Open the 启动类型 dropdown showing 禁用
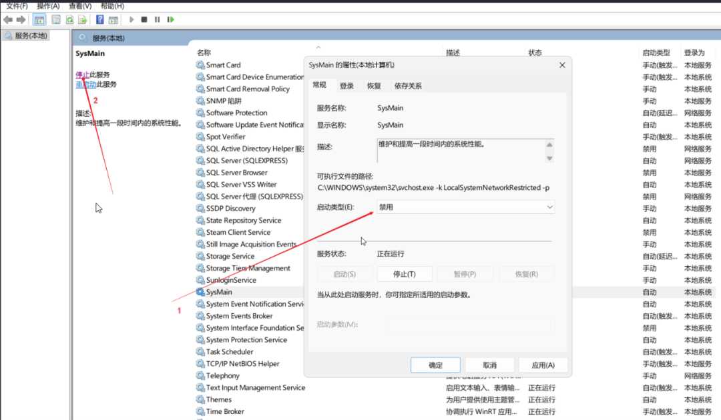 tap(465, 207)
